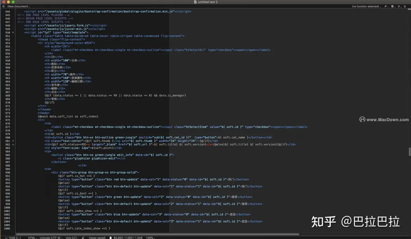The width and height of the screenshot is (411, 239).
Task: Click the (never saved) status text
Action: pos(97,238)
